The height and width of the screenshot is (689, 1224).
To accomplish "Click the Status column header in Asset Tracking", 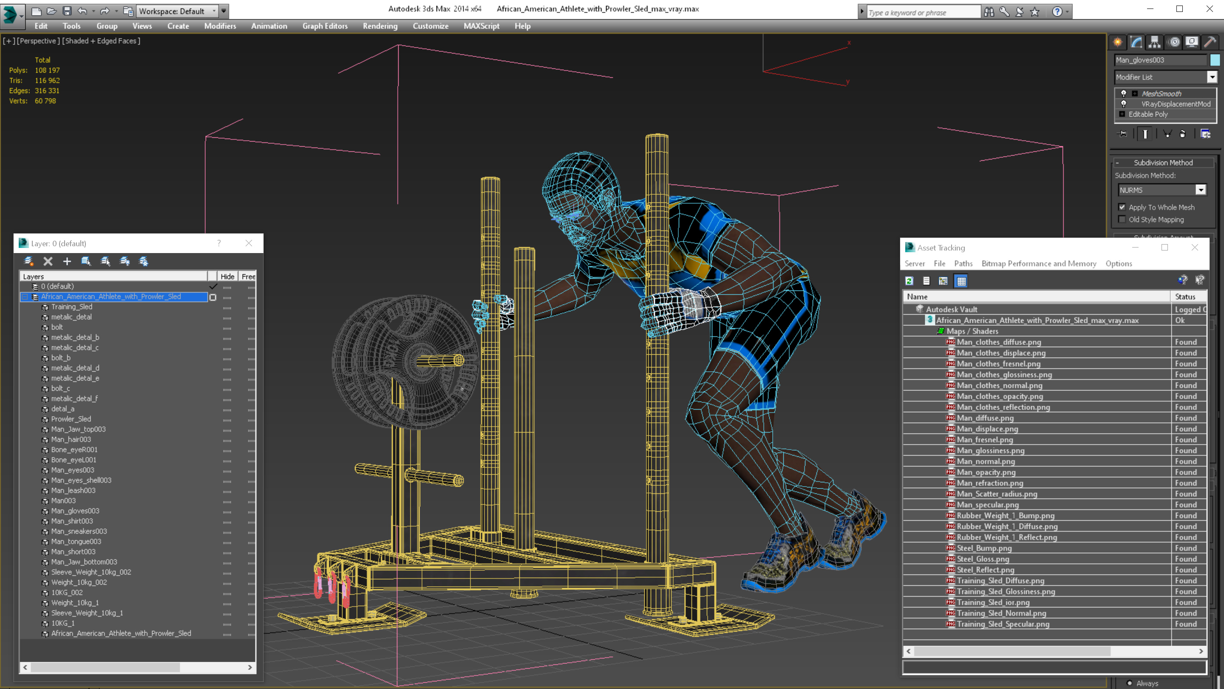I will [1188, 297].
